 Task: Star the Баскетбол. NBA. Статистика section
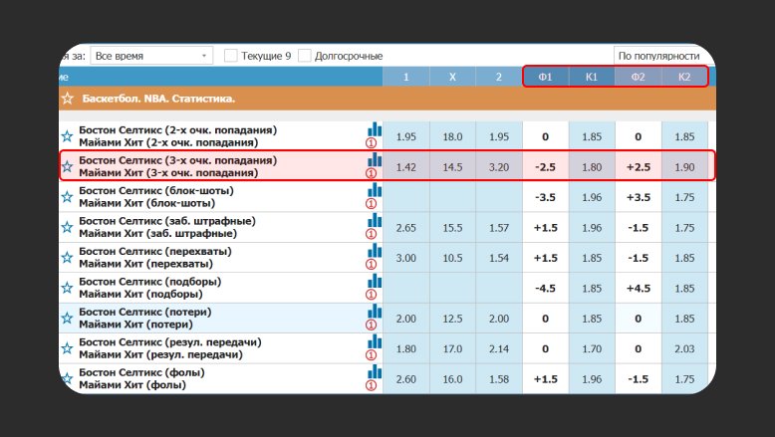coord(67,99)
